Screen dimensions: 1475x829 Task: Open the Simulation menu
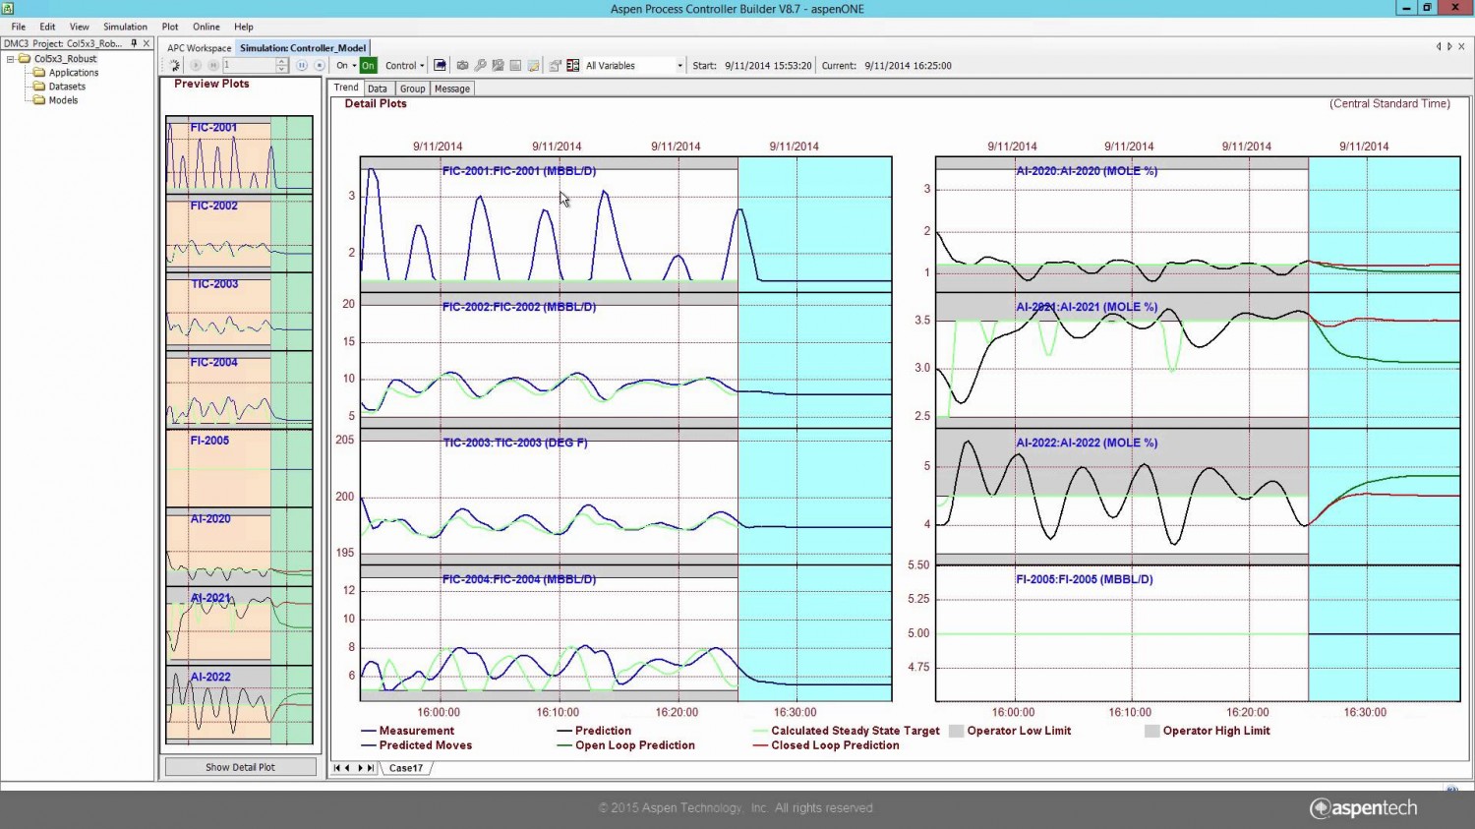[125, 27]
